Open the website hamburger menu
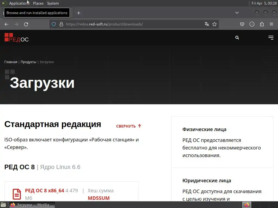The width and height of the screenshot is (278, 208). tap(271, 37)
